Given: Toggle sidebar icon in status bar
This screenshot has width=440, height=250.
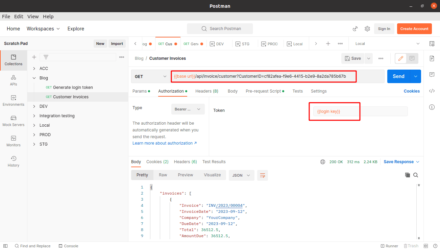Looking at the screenshot, I should tap(5, 246).
